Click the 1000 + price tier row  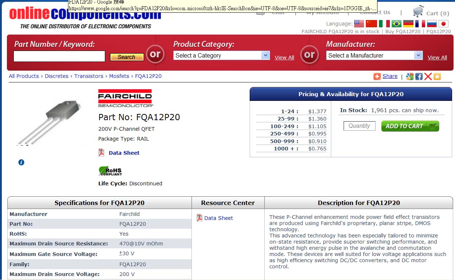291,149
